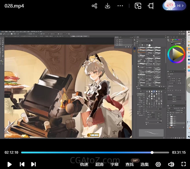Click the playback progress bar handle
Image resolution: width=190 pixels, height=169 pixels.
[152, 153]
